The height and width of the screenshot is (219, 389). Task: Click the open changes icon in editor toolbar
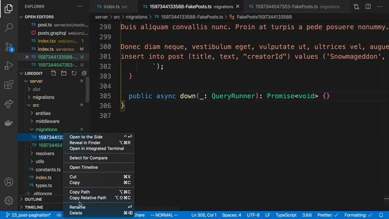(x=357, y=7)
